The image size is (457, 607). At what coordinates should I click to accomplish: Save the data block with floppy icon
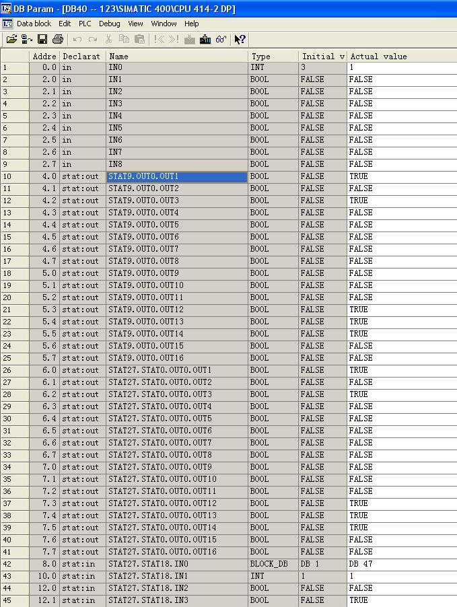pyautogui.click(x=42, y=39)
